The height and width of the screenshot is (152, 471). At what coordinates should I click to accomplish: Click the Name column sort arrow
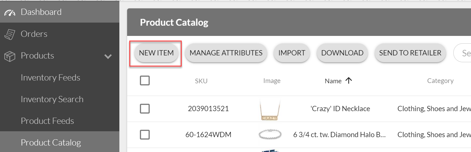point(349,81)
